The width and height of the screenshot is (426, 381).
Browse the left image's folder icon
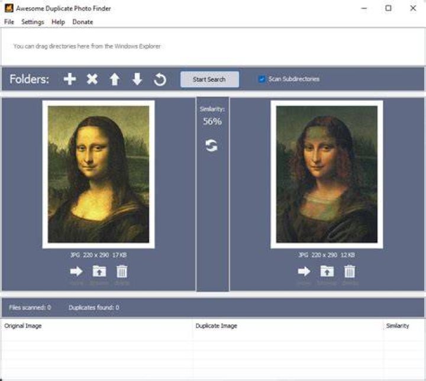(x=99, y=271)
